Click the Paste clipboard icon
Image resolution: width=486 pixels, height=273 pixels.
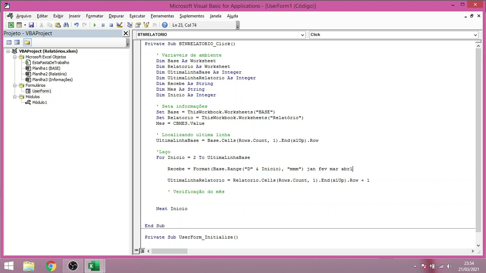[x=58, y=25]
